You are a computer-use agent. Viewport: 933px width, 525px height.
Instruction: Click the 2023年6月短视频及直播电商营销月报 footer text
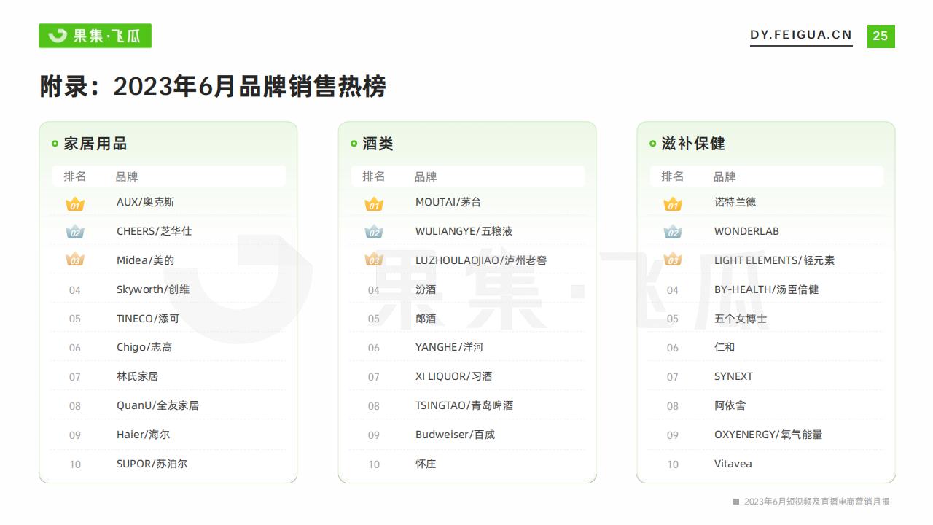tap(816, 502)
